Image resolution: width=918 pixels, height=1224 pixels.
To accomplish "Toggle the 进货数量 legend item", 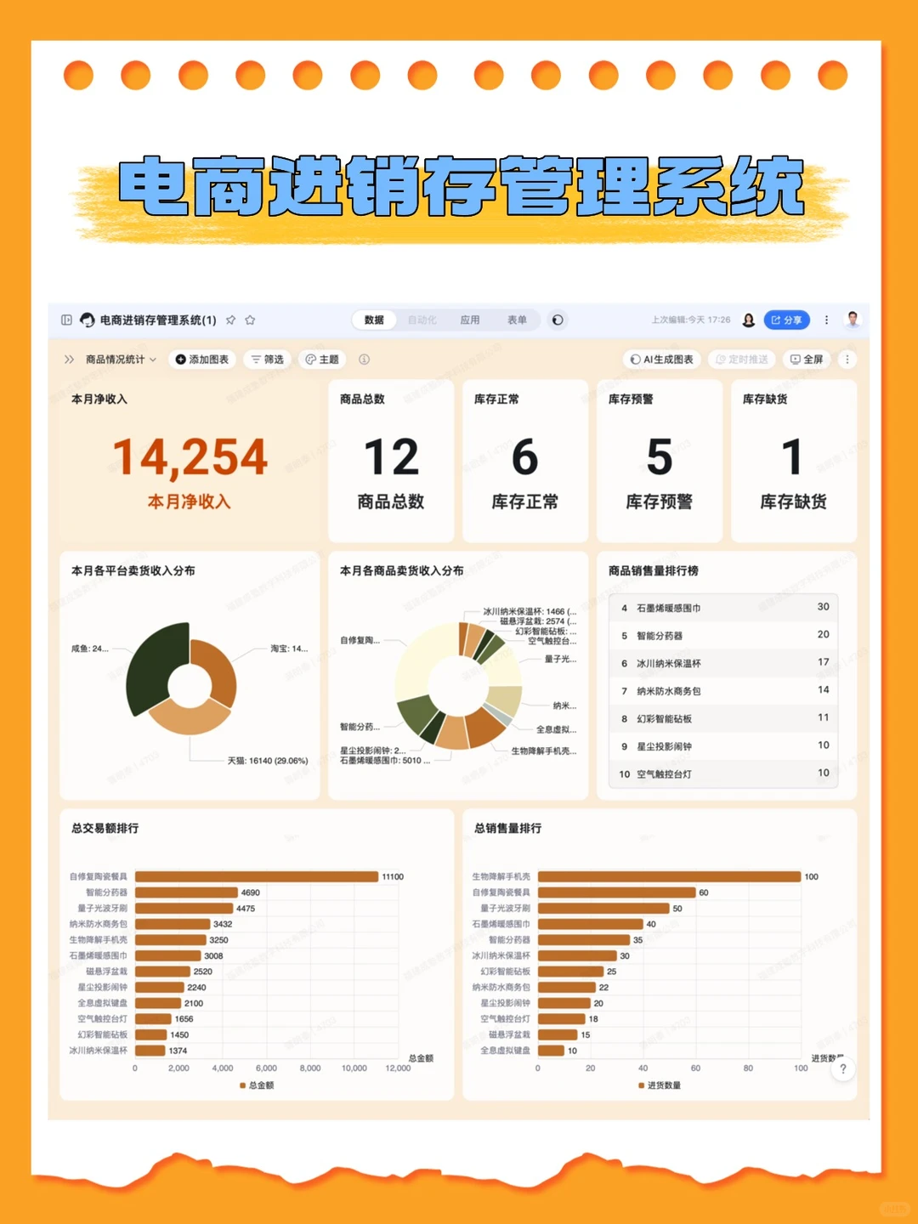I will [660, 1085].
